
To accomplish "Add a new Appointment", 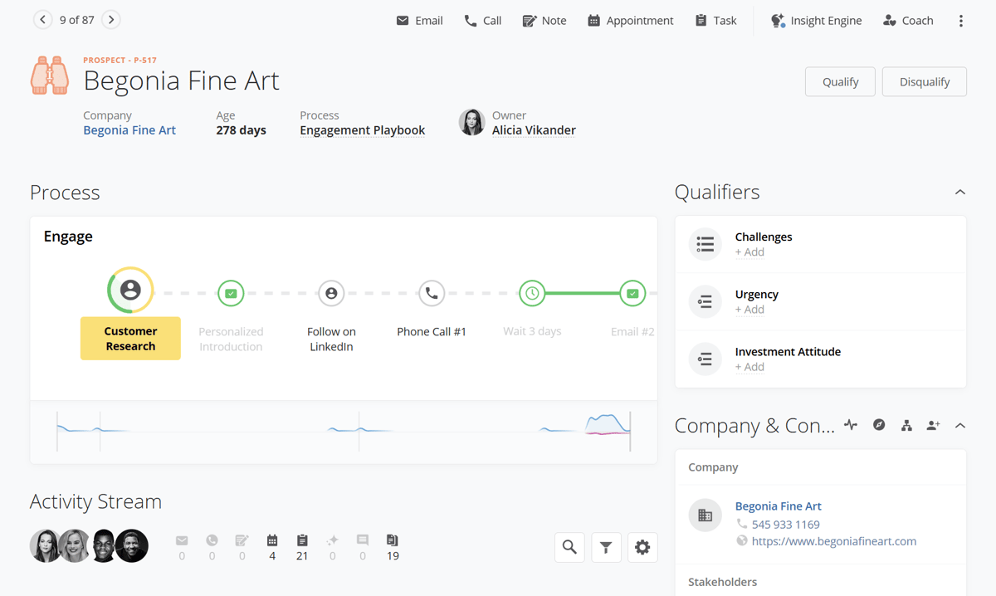I will coord(630,21).
